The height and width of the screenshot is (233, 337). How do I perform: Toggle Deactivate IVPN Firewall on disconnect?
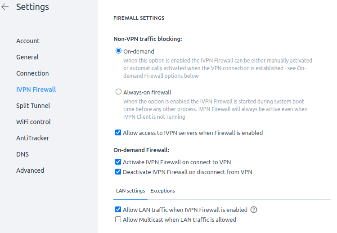118,172
